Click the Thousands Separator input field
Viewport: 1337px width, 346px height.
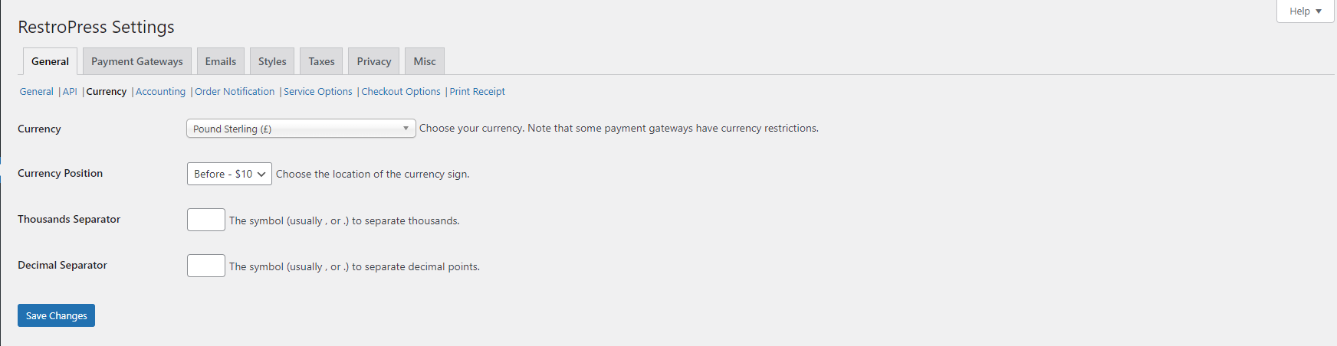[206, 220]
